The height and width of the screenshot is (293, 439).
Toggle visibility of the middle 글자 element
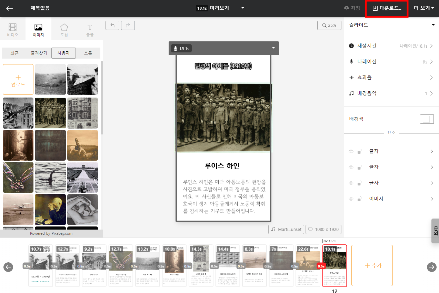click(x=351, y=167)
